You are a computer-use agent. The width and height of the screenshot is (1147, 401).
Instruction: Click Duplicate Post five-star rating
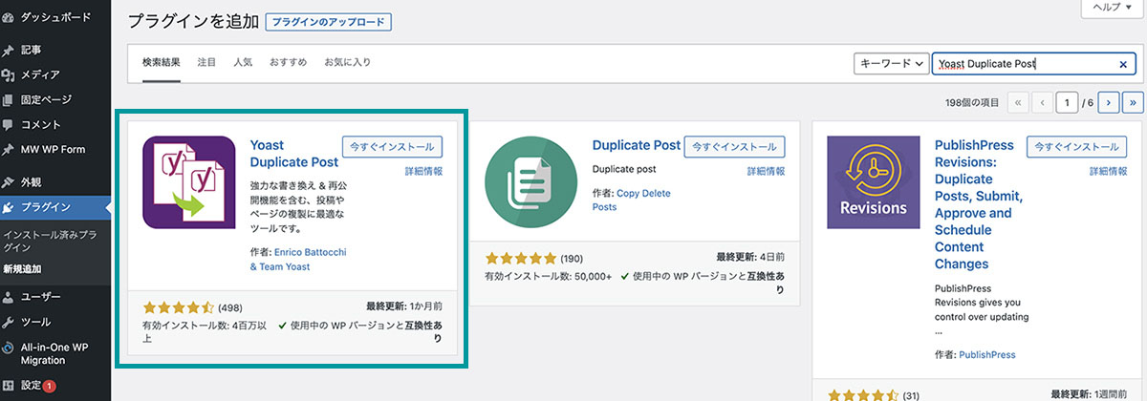pos(521,258)
